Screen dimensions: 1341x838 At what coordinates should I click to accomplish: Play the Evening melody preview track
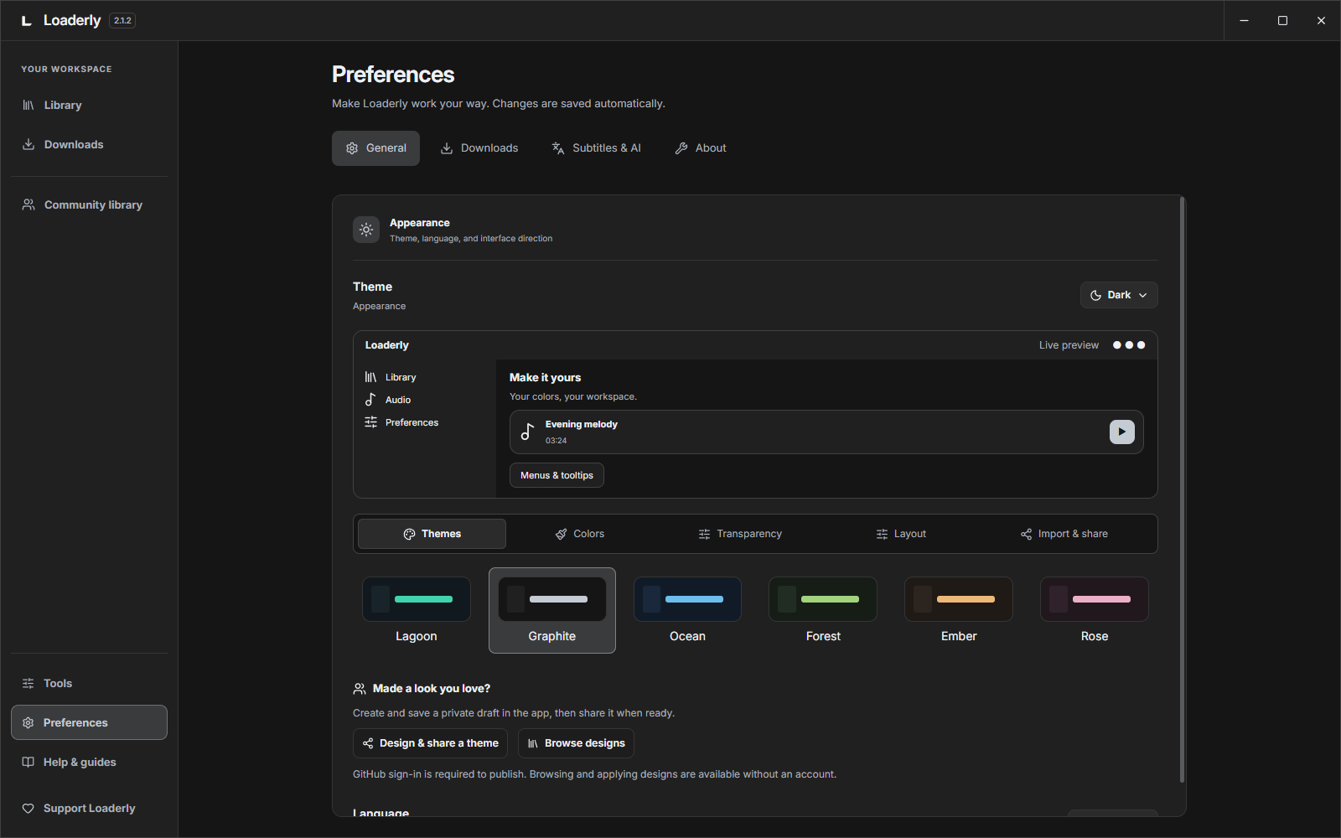coord(1121,432)
